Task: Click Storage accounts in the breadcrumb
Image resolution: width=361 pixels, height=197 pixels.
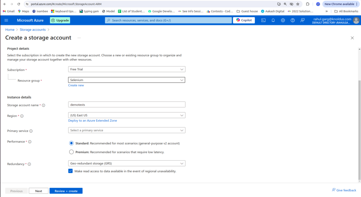Action: 32,30
